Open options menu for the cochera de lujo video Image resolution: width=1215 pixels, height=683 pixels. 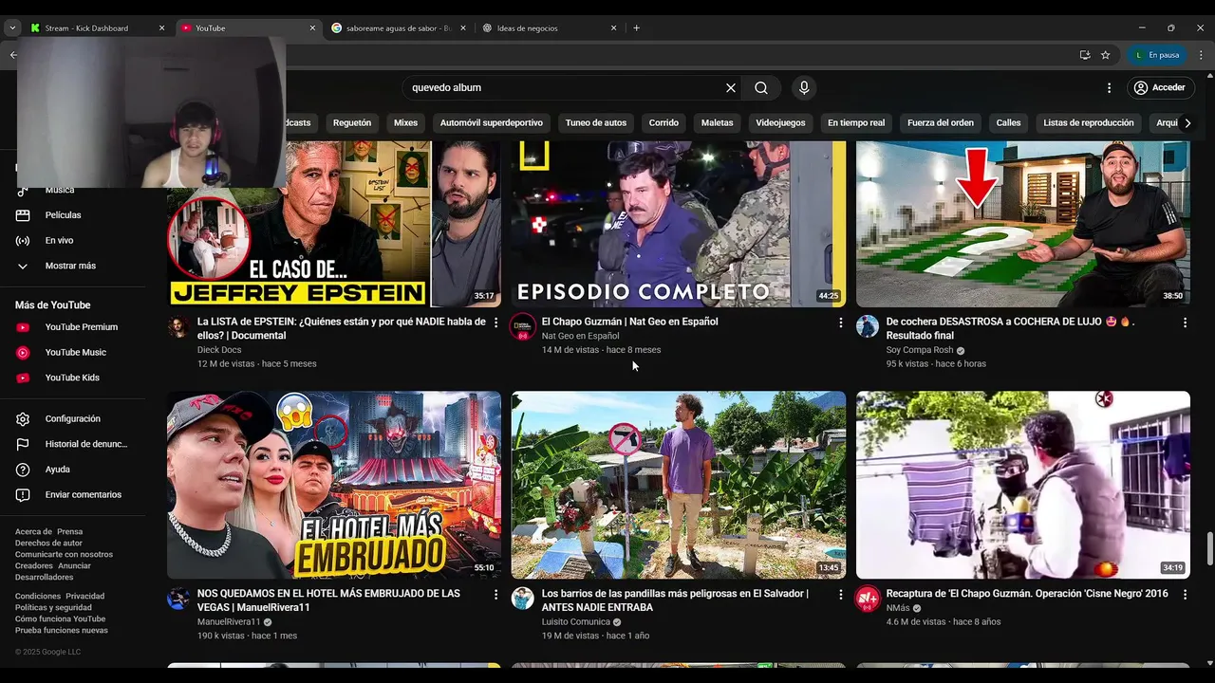coord(1185,323)
